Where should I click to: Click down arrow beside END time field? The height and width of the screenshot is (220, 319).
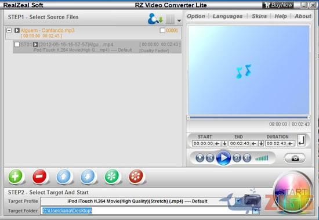coord(261,143)
